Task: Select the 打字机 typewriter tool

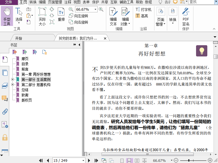Action: coord(143,10)
